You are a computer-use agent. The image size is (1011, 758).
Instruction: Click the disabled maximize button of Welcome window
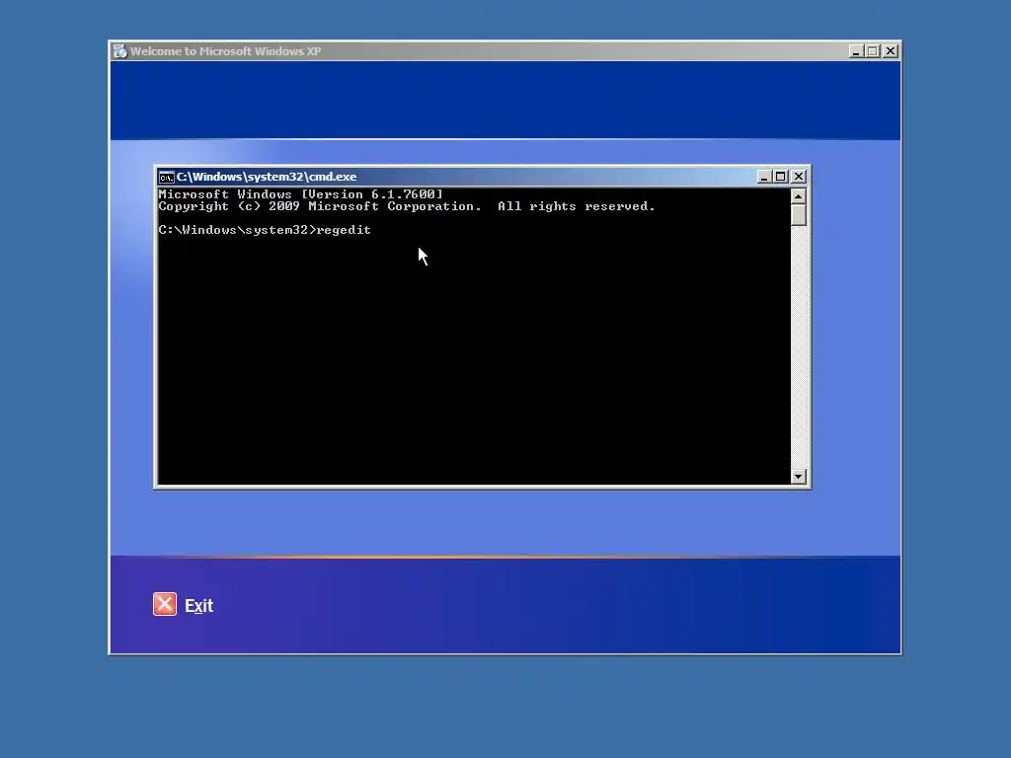(873, 51)
